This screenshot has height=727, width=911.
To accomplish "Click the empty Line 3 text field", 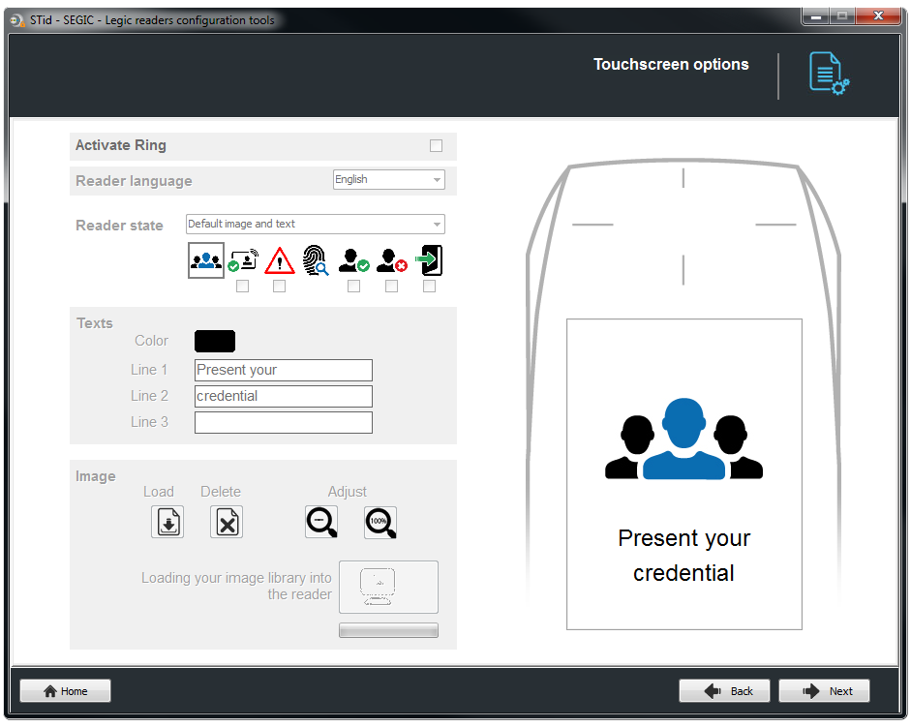I will [x=284, y=422].
